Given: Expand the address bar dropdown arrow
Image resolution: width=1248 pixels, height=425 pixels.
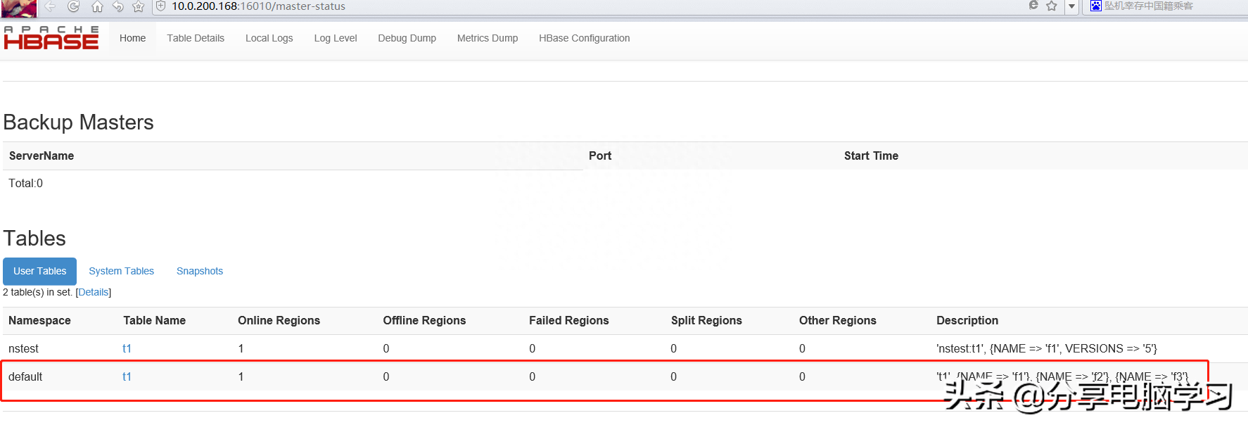Looking at the screenshot, I should coord(1071,6).
